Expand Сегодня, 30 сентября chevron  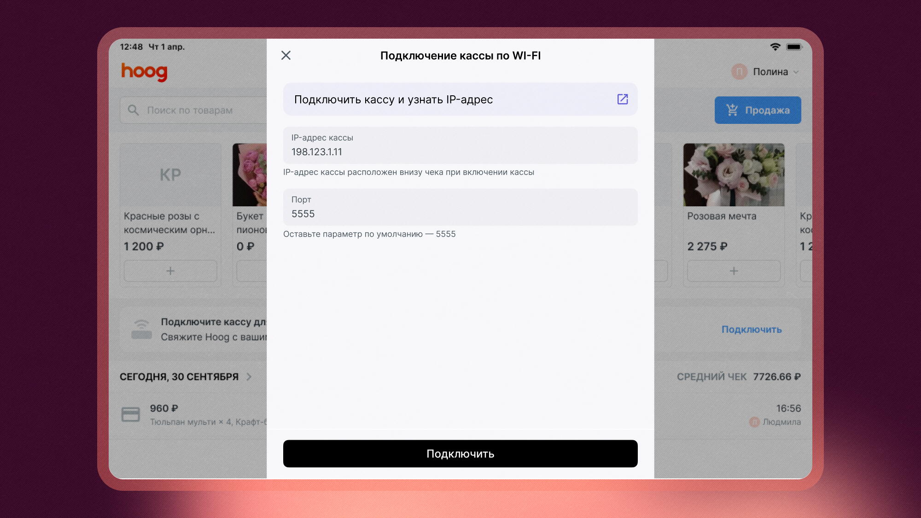click(249, 377)
